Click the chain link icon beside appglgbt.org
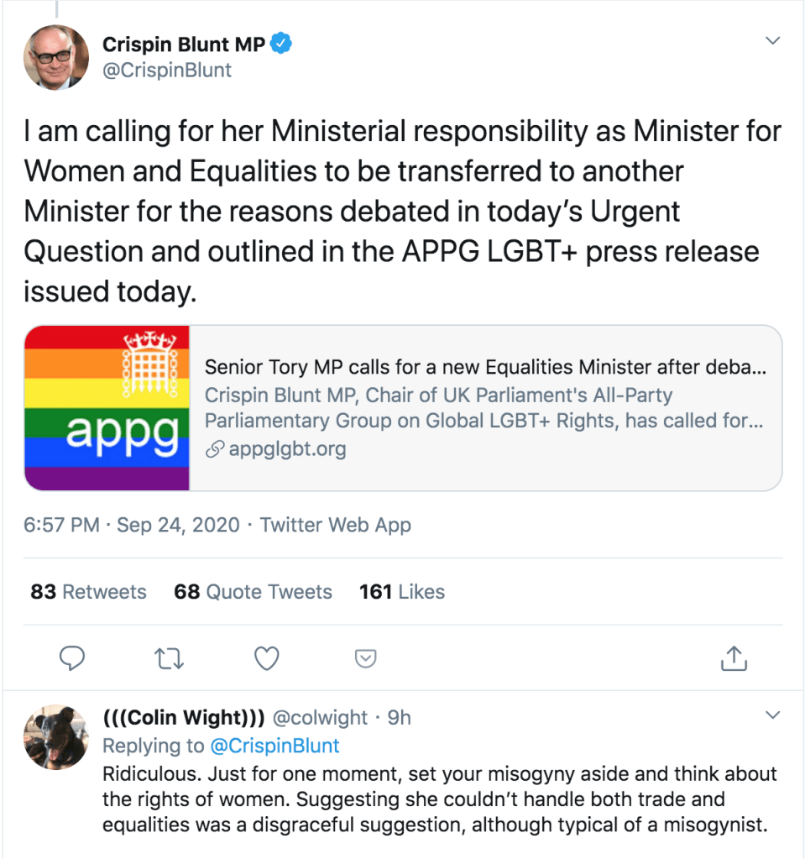This screenshot has height=859, width=805. click(216, 449)
